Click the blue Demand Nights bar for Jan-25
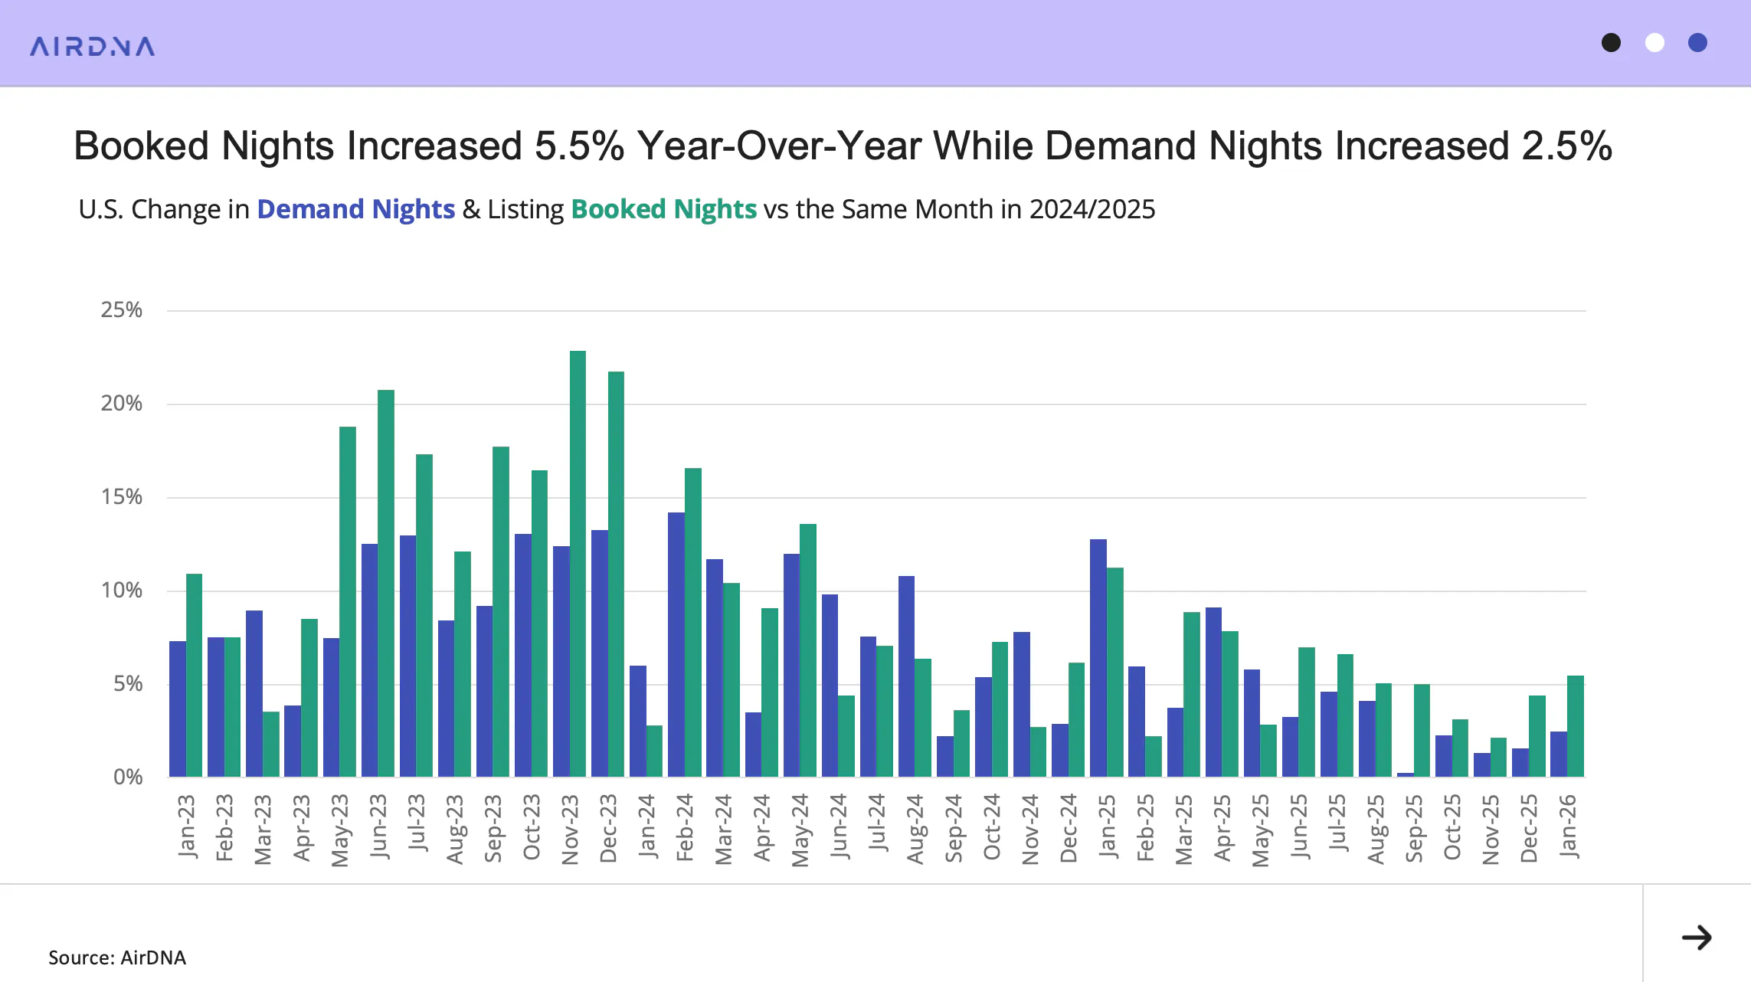 tap(1098, 658)
